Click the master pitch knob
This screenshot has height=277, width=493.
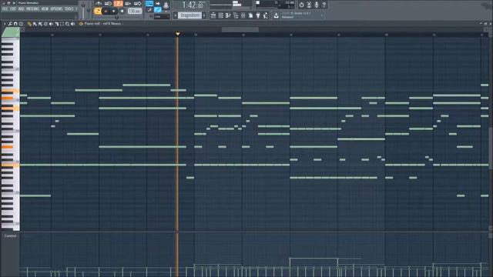(x=89, y=11)
